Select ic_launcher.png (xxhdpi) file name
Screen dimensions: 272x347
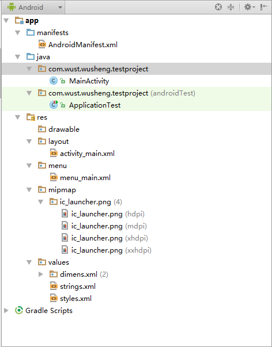pyautogui.click(x=97, y=250)
